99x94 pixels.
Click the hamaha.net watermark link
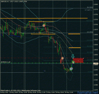click(x=88, y=92)
